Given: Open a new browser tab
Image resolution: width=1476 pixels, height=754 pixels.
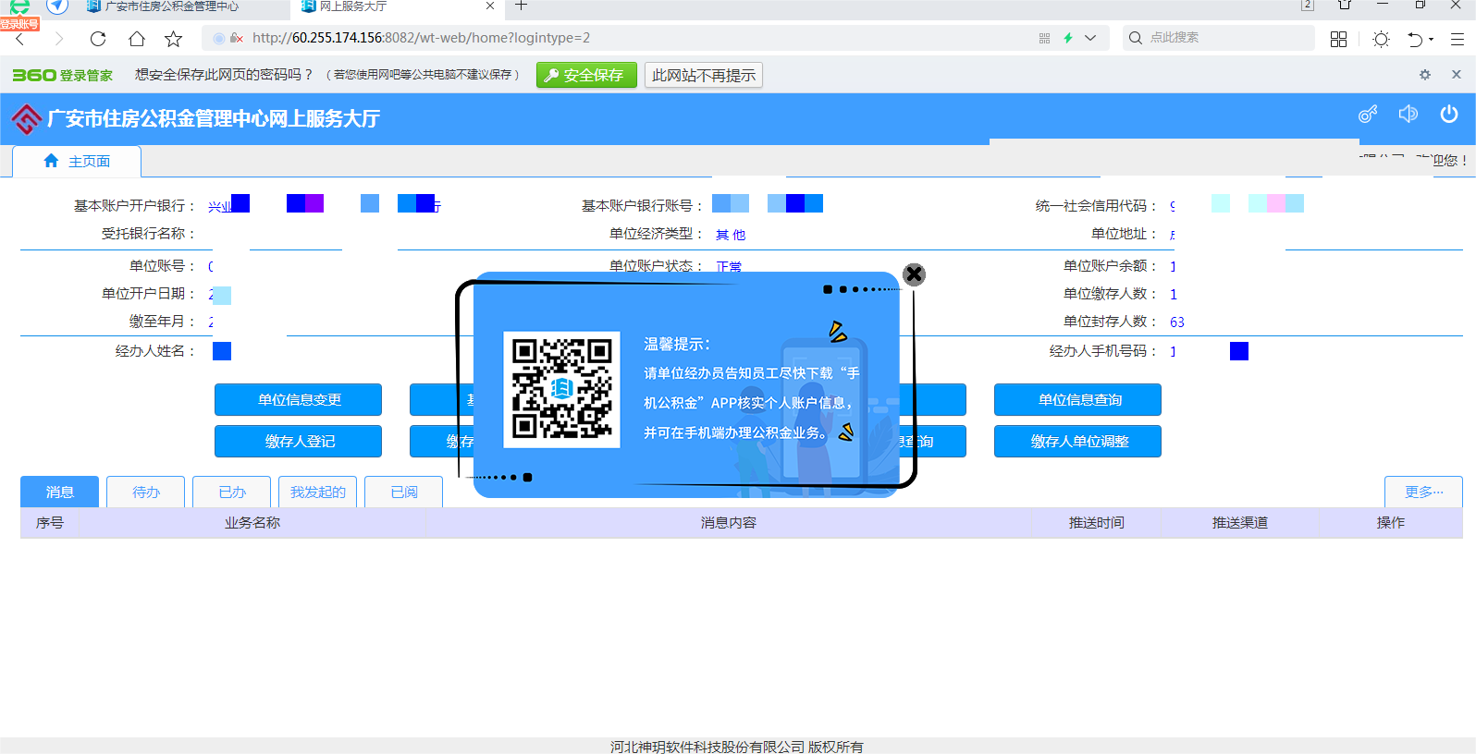Looking at the screenshot, I should [x=522, y=6].
